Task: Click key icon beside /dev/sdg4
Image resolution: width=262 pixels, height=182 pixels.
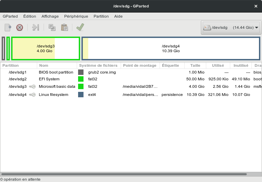Action: [32, 95]
